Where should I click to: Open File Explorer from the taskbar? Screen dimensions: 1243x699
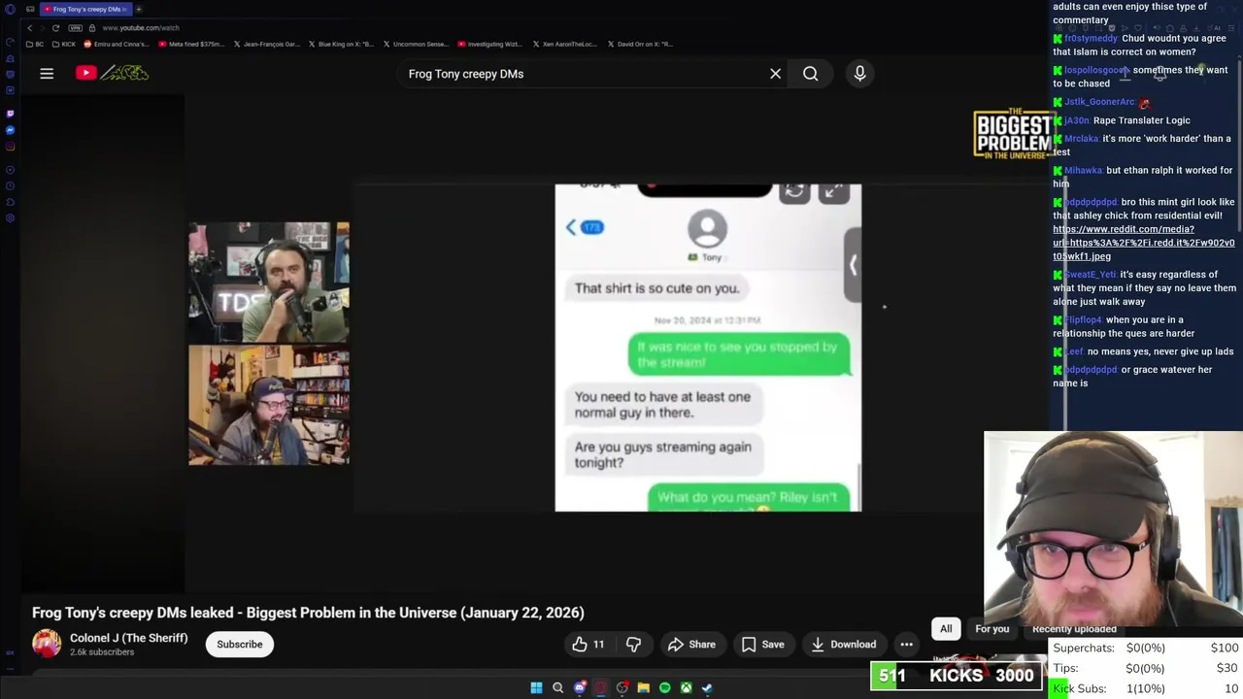(643, 687)
